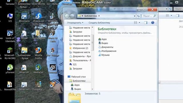Select the Документы library
Screen dimensions: 183x103
pos(106,47)
